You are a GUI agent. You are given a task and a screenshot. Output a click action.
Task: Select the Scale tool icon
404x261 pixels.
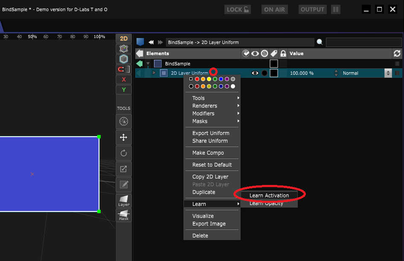click(124, 169)
